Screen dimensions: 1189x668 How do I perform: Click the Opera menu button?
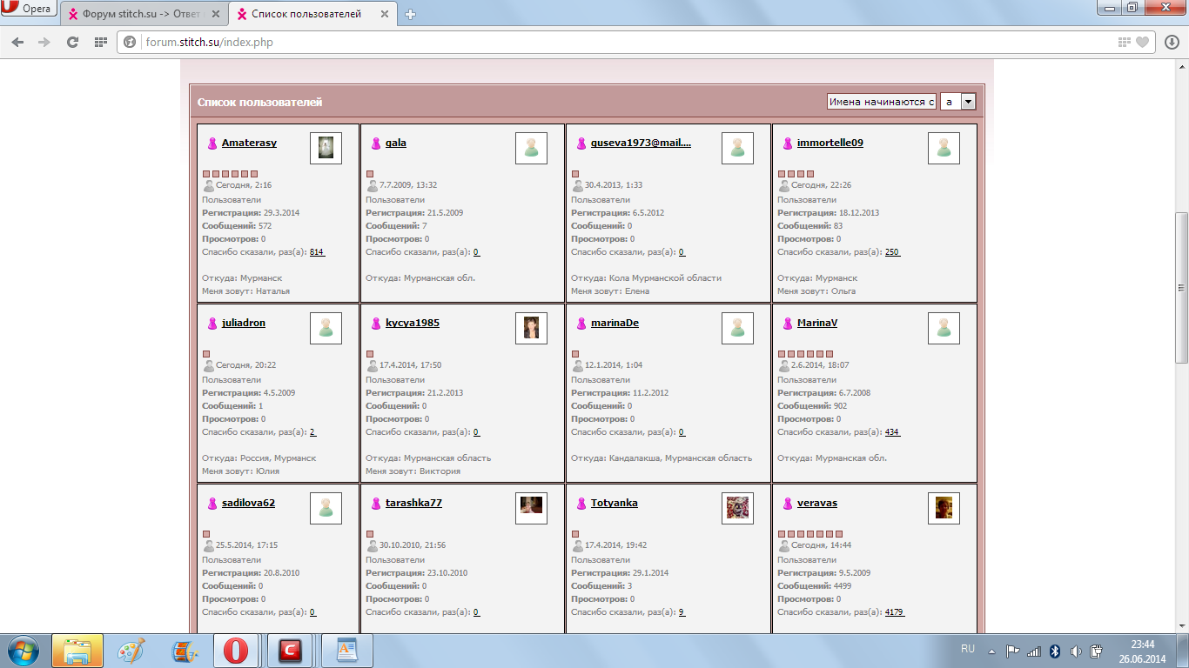coord(29,10)
